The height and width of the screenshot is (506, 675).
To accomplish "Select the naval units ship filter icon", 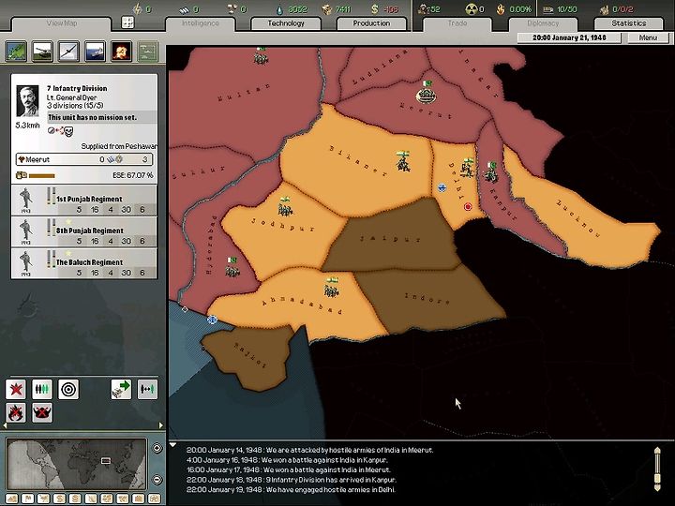I will tap(95, 52).
